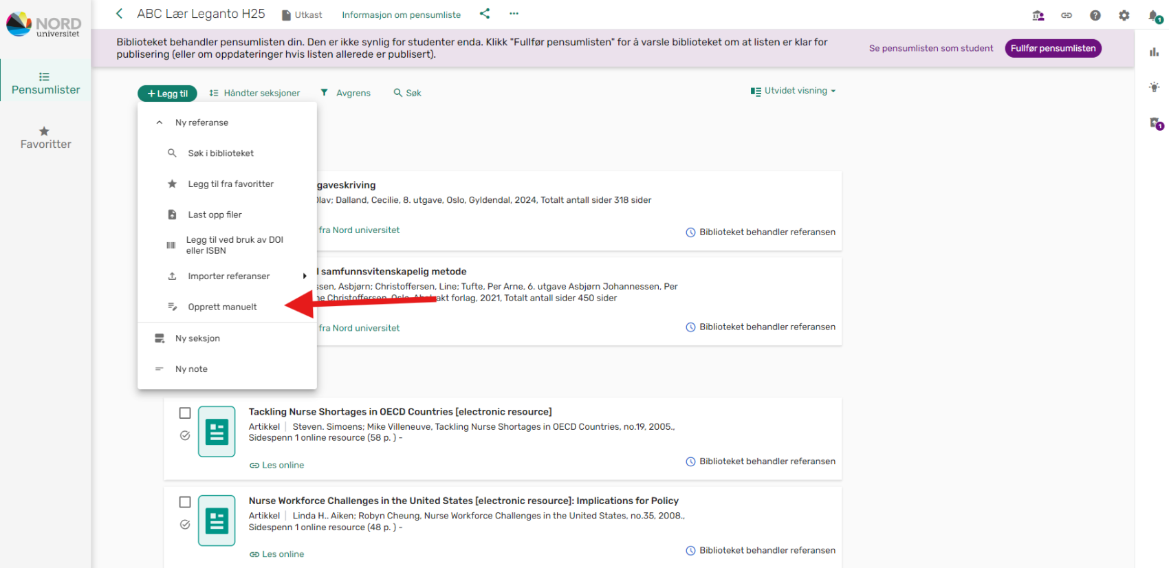Screen dimensions: 1169x568
Task: Select the checkbox for Tackling Nurse Shortages
Action: [x=185, y=413]
